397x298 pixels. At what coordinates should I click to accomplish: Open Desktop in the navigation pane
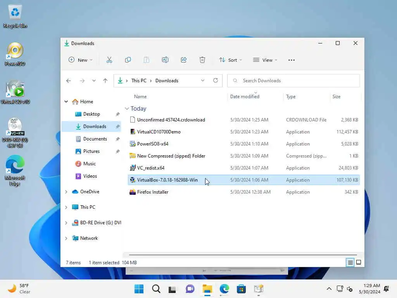click(91, 114)
